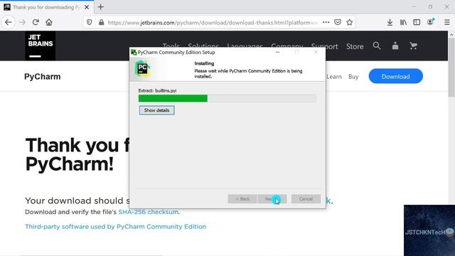Click the JetBrains logo
Image resolution: width=455 pixels, height=256 pixels.
tap(41, 46)
